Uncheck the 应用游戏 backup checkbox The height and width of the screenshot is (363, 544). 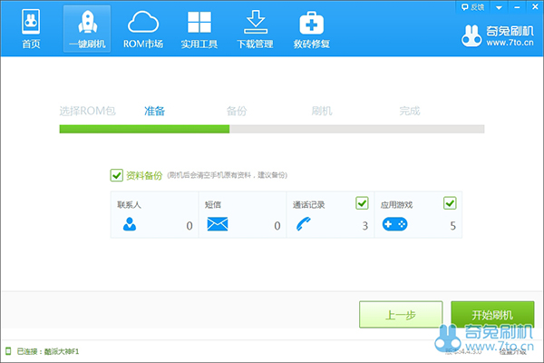point(450,203)
